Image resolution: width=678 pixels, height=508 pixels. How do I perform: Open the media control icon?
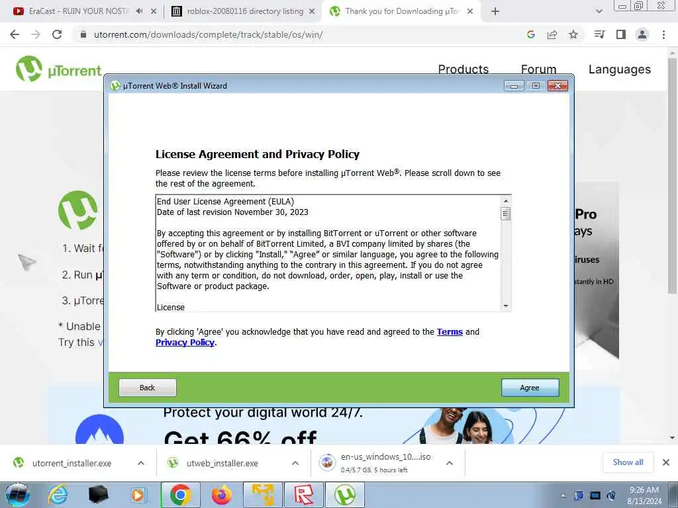tap(600, 34)
